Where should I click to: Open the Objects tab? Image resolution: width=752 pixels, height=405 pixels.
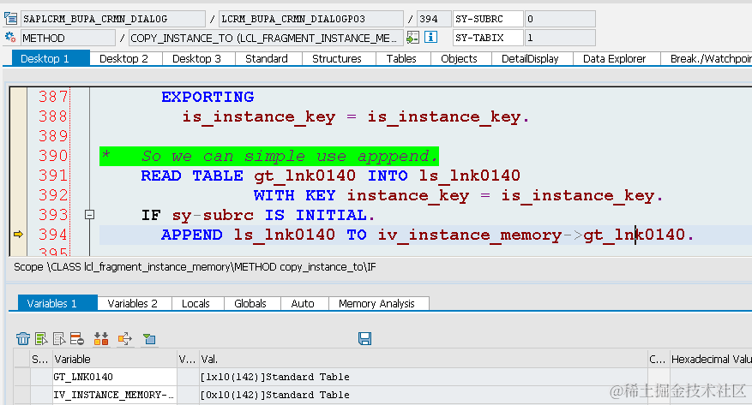click(x=459, y=58)
